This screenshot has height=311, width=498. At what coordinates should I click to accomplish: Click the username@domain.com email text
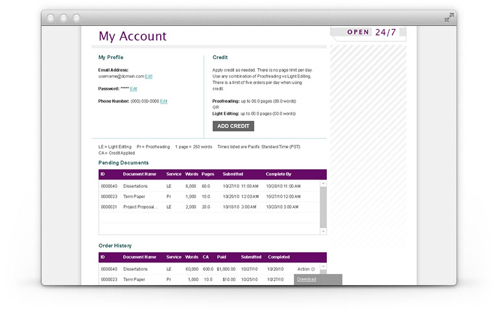pyautogui.click(x=121, y=76)
